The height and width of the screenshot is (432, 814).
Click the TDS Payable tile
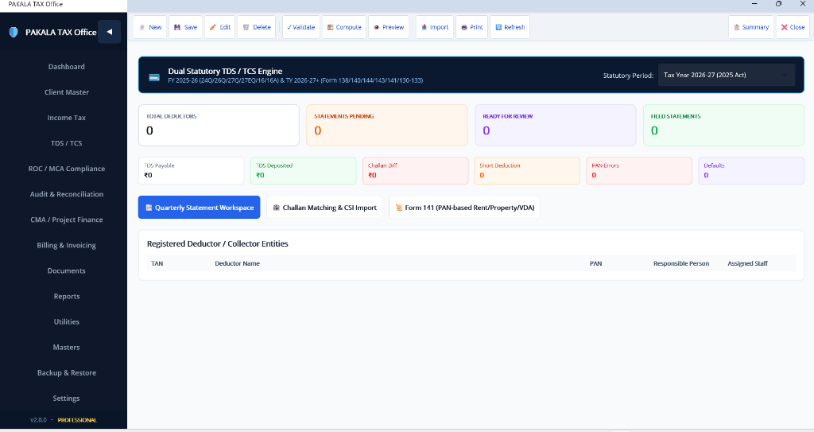point(191,170)
